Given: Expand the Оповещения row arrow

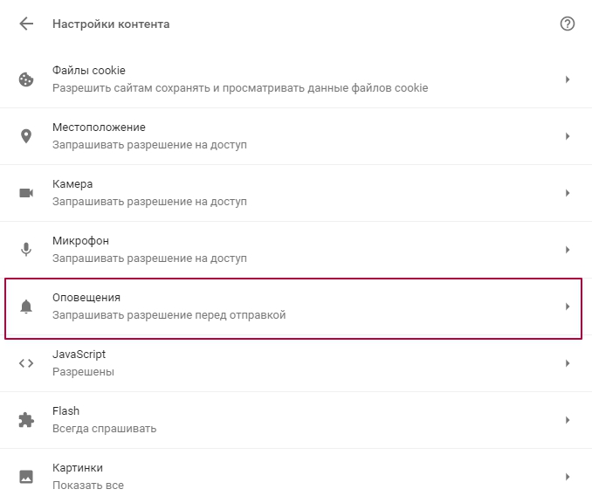Looking at the screenshot, I should click(567, 307).
